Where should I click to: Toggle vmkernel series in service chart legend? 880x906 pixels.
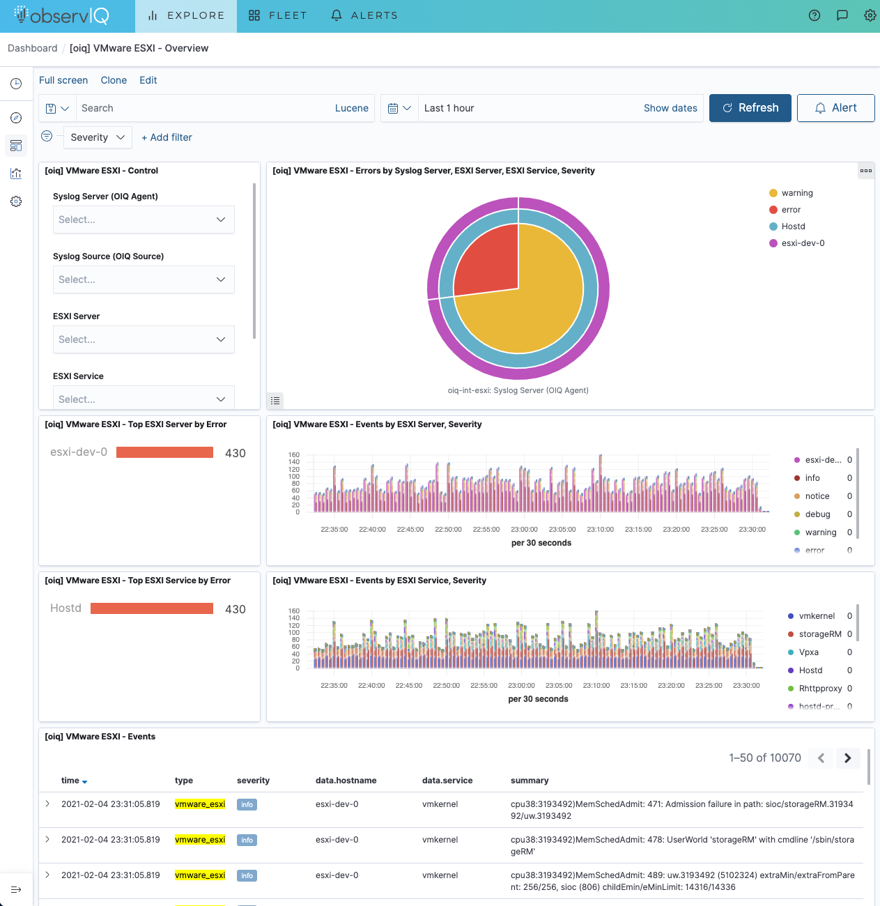click(817, 616)
